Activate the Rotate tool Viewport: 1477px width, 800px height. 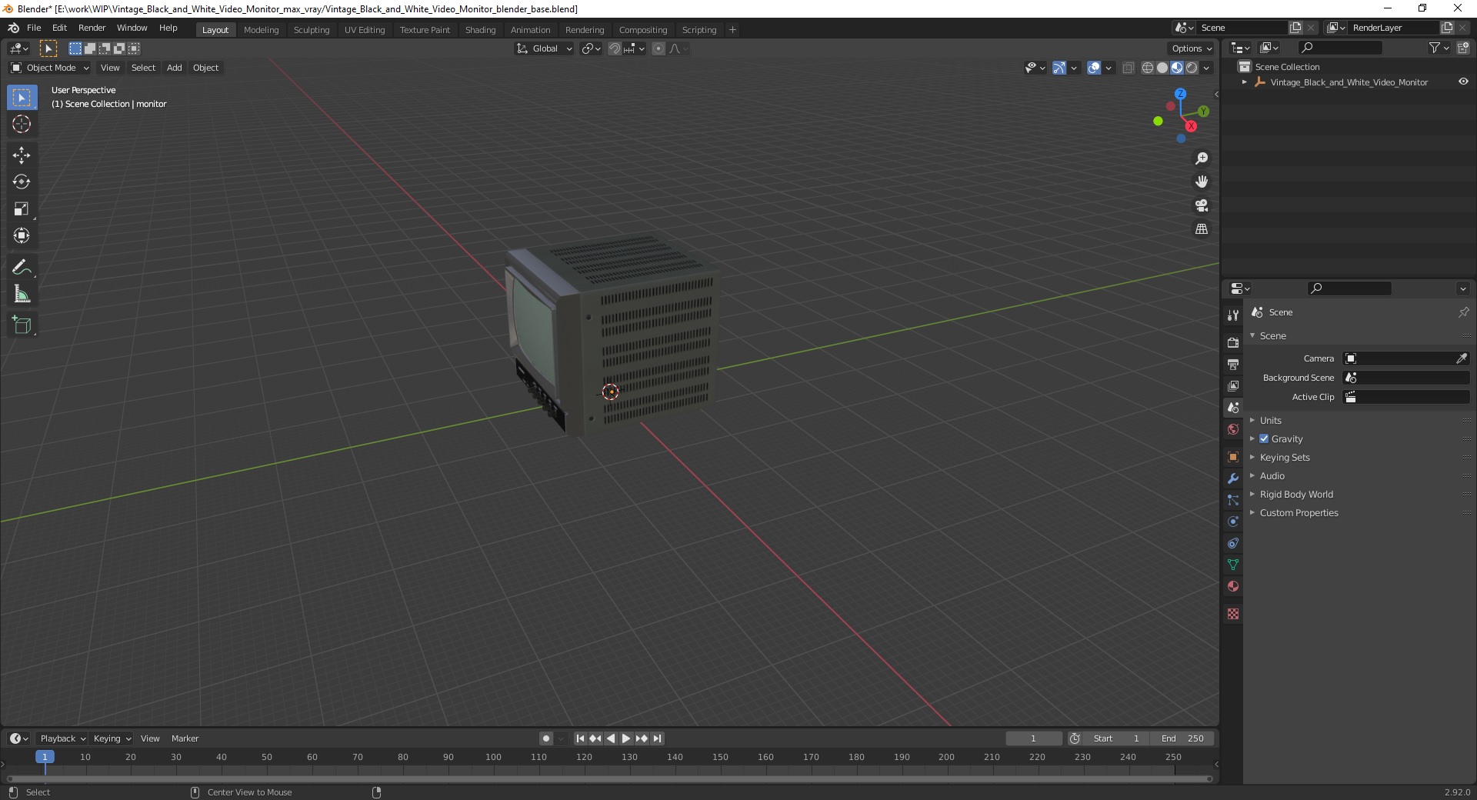click(x=22, y=182)
